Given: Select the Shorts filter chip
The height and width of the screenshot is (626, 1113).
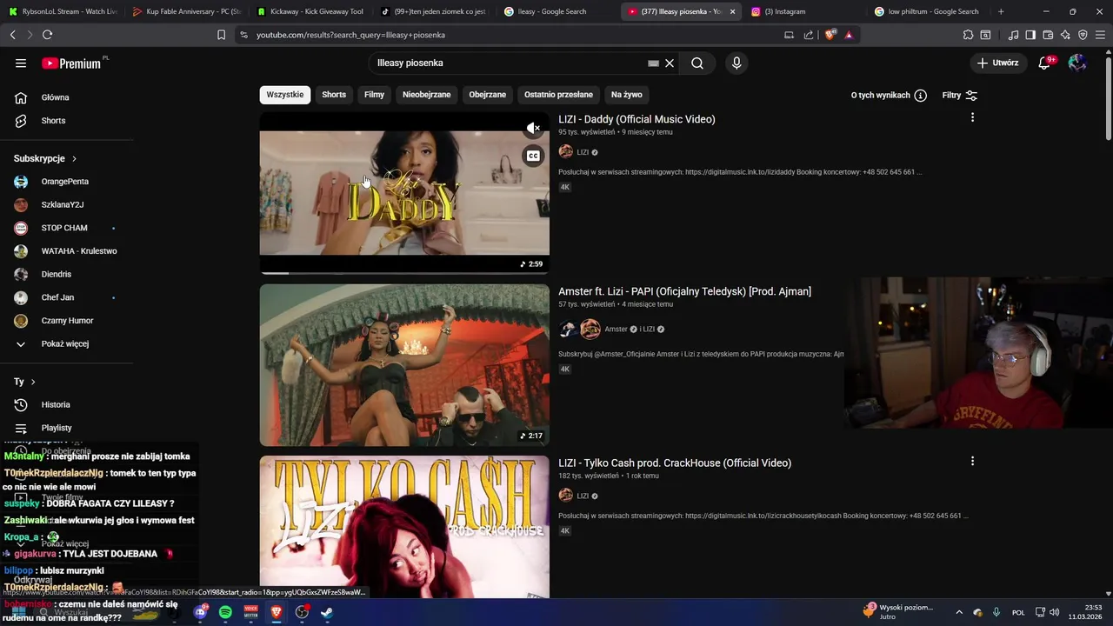Looking at the screenshot, I should (x=334, y=95).
